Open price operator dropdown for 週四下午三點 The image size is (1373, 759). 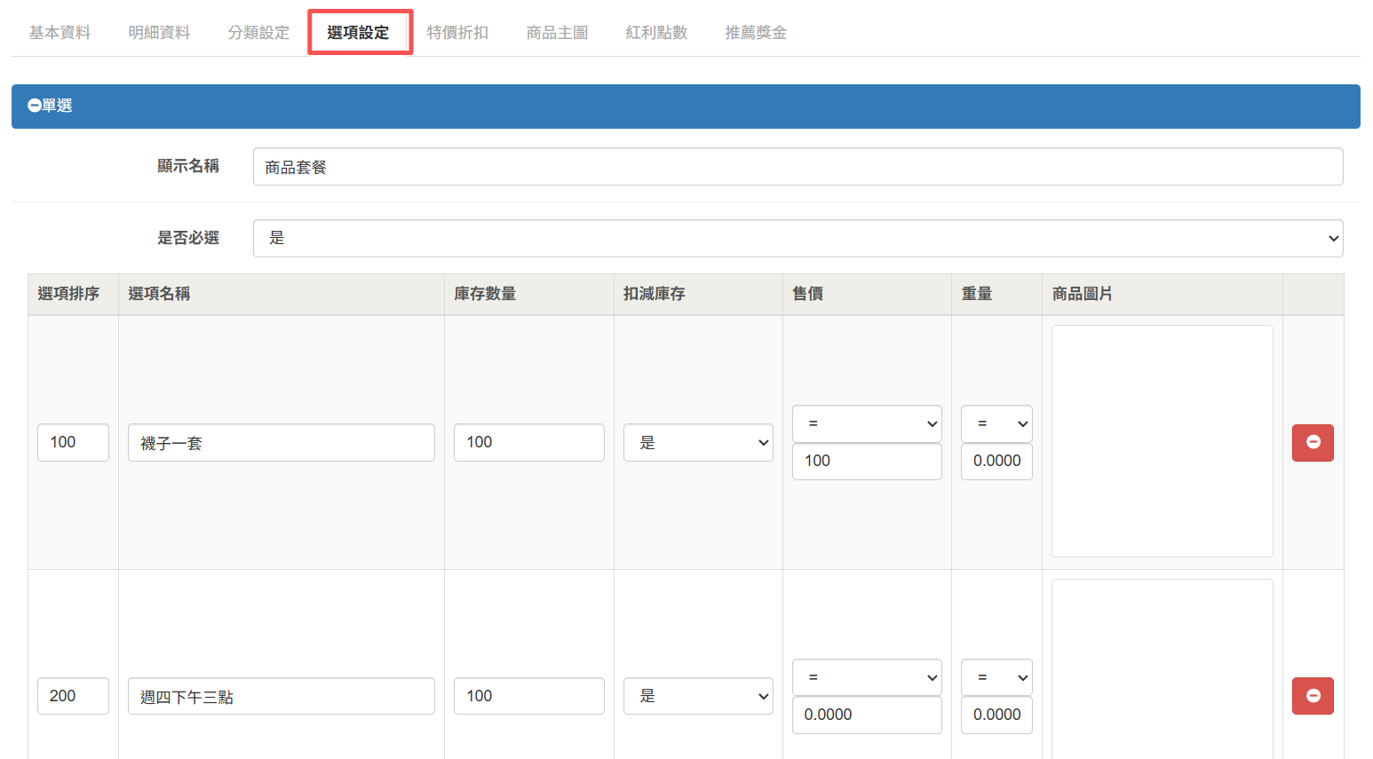[x=867, y=677]
